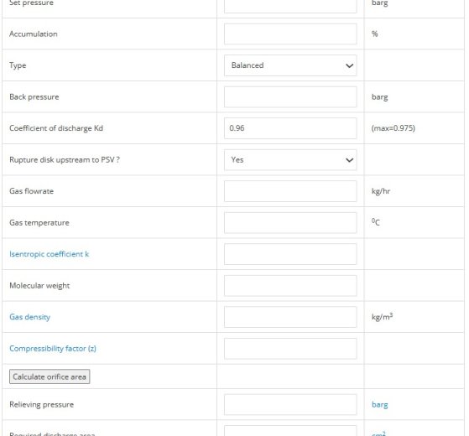This screenshot has width=469, height=436.
Task: Click into the Gas flowrate field
Action: tap(290, 191)
